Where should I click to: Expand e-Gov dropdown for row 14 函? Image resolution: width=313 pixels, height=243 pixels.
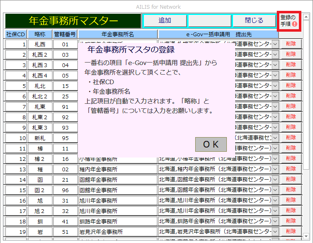click(275, 180)
